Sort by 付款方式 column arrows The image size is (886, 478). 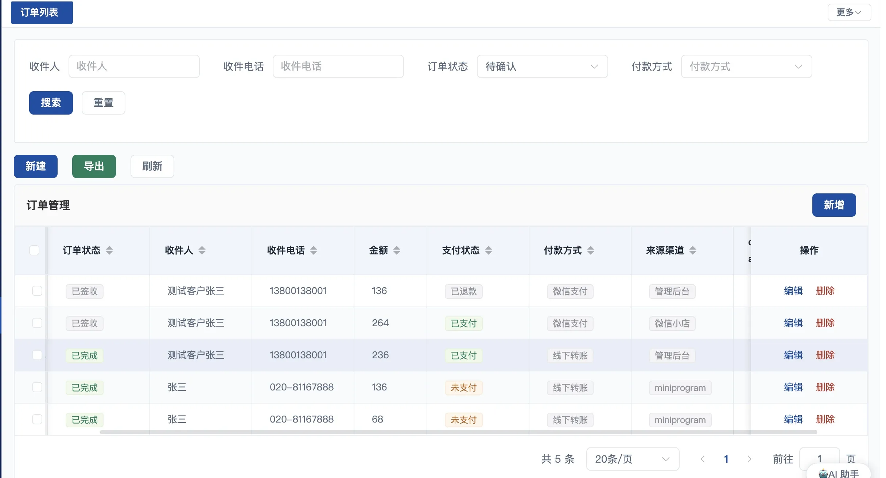point(591,250)
